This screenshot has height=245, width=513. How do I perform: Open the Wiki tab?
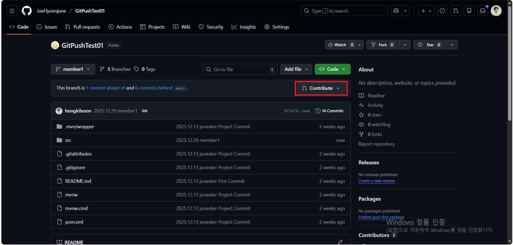(x=182, y=27)
